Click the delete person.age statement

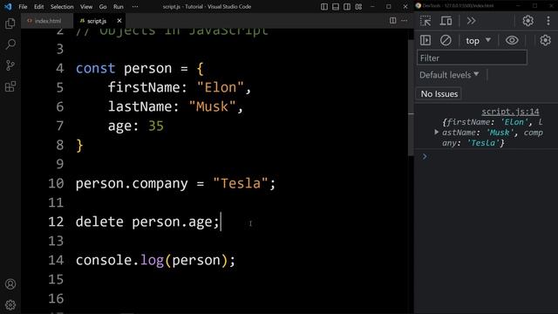[x=147, y=222]
